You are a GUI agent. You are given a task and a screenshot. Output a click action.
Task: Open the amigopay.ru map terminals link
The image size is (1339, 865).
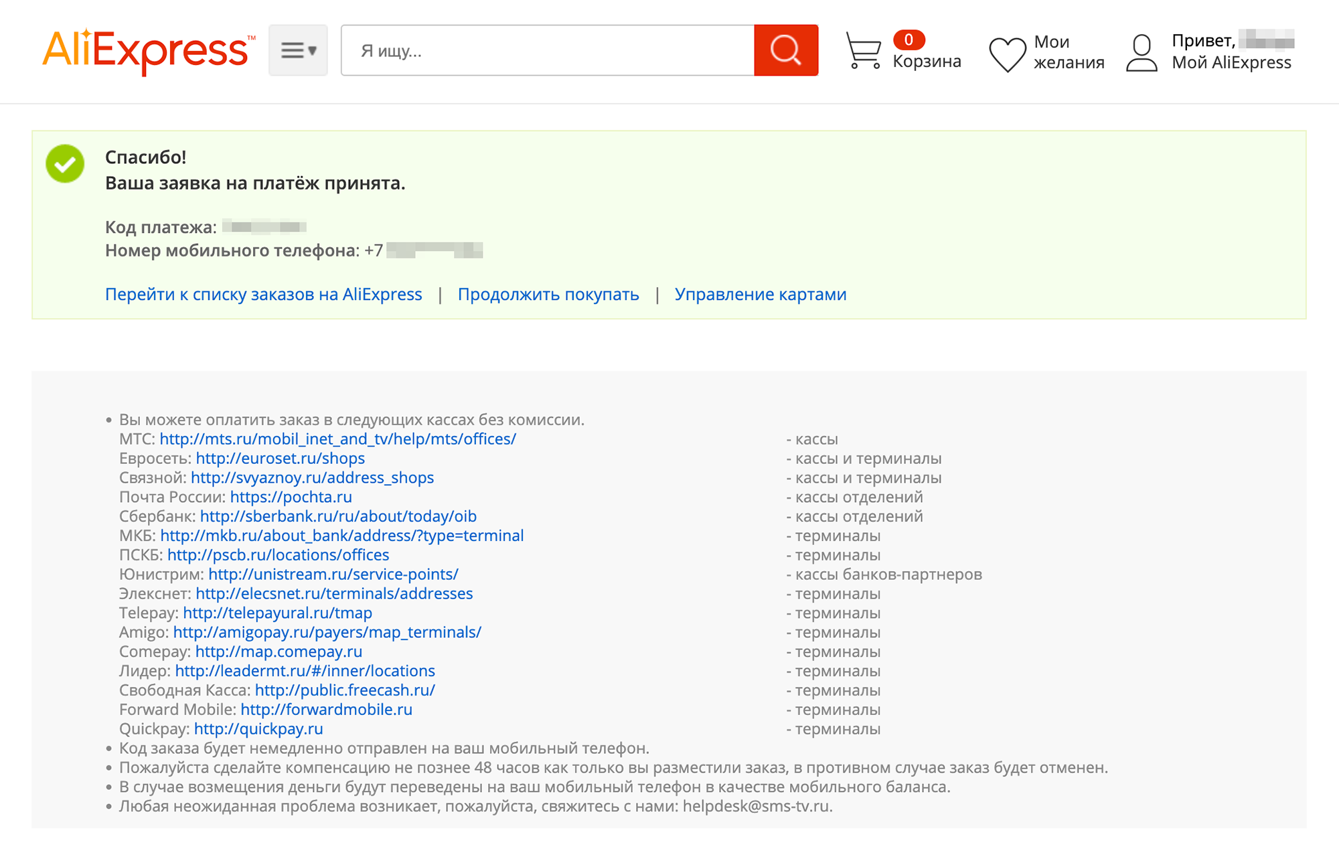pos(327,633)
